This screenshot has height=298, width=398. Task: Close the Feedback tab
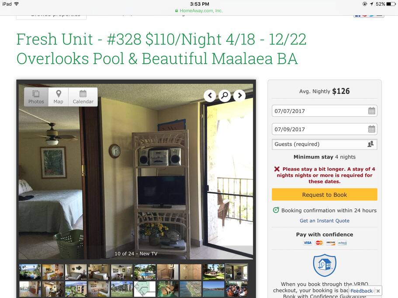378,291
